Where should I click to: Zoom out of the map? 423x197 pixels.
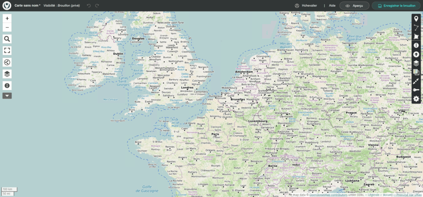click(7, 28)
